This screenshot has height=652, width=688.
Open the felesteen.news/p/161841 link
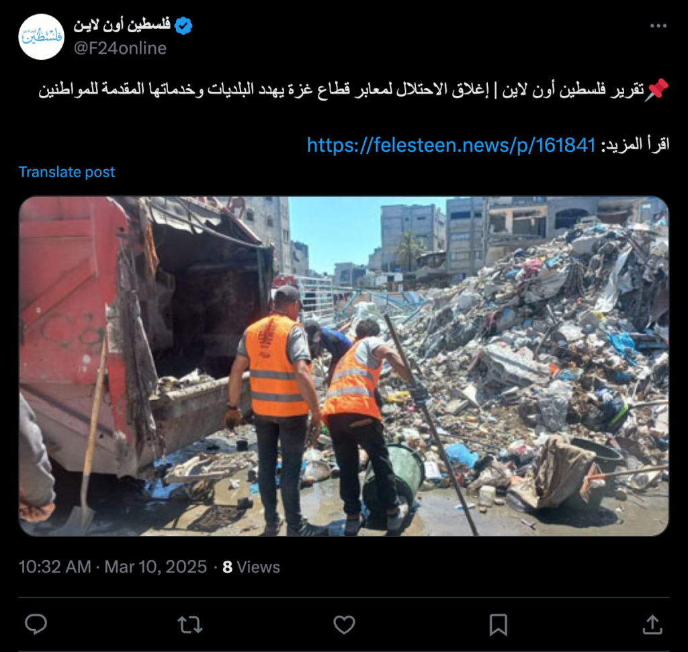(451, 145)
